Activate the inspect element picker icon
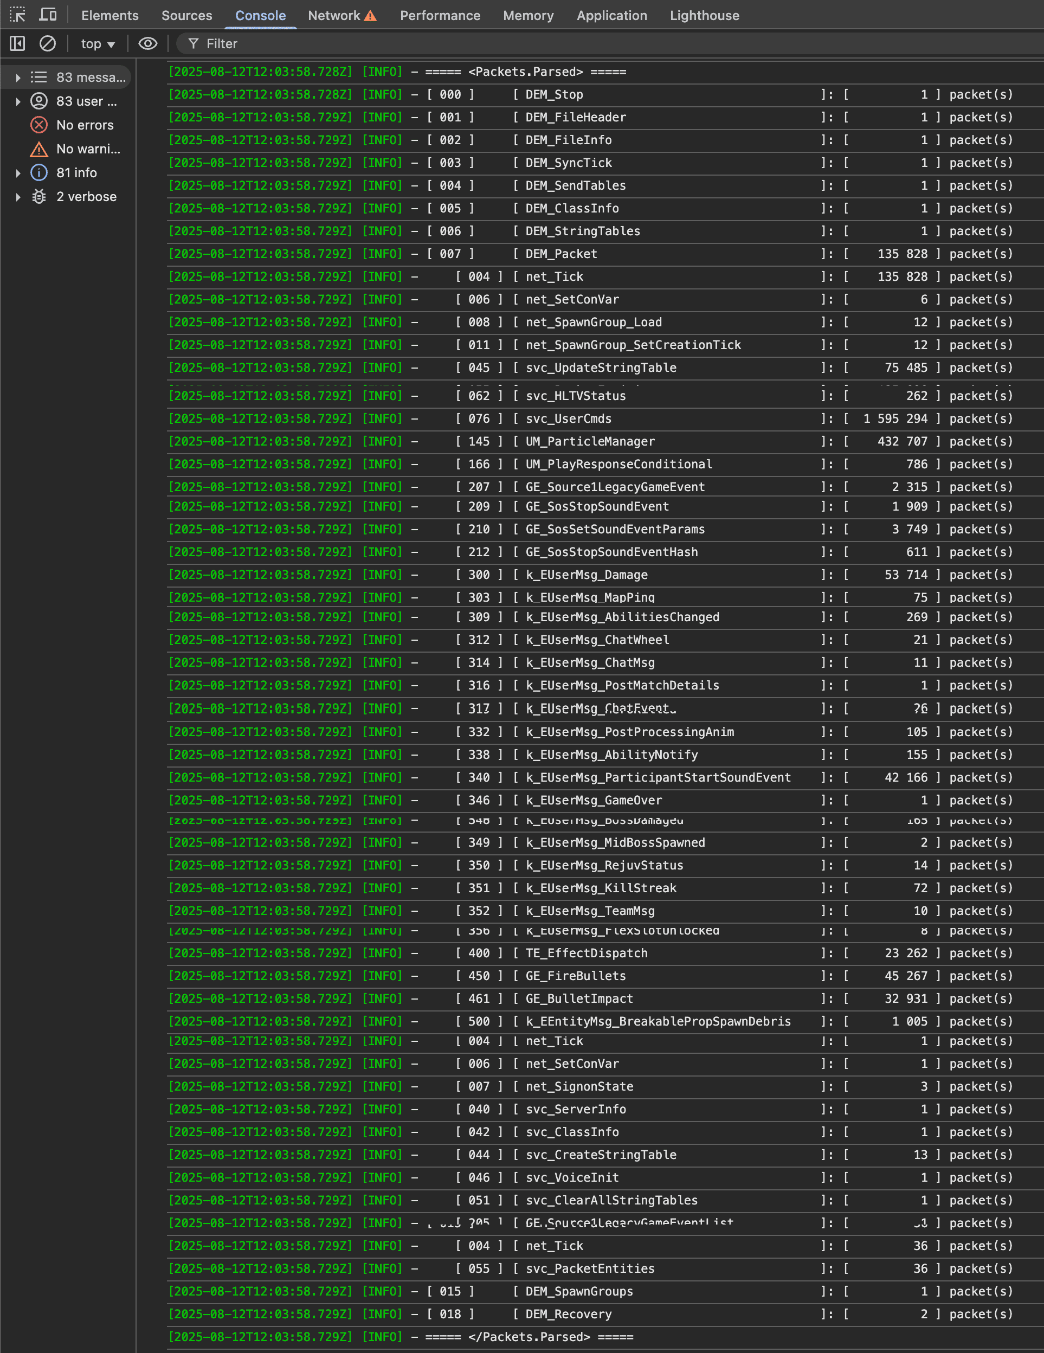This screenshot has height=1353, width=1044. (17, 15)
